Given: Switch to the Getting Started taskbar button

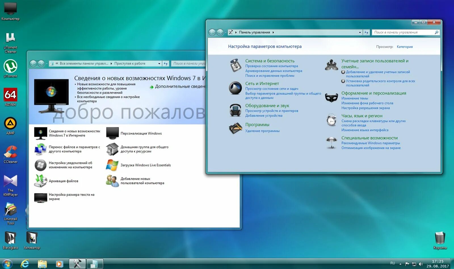Looking at the screenshot, I should (x=94, y=264).
